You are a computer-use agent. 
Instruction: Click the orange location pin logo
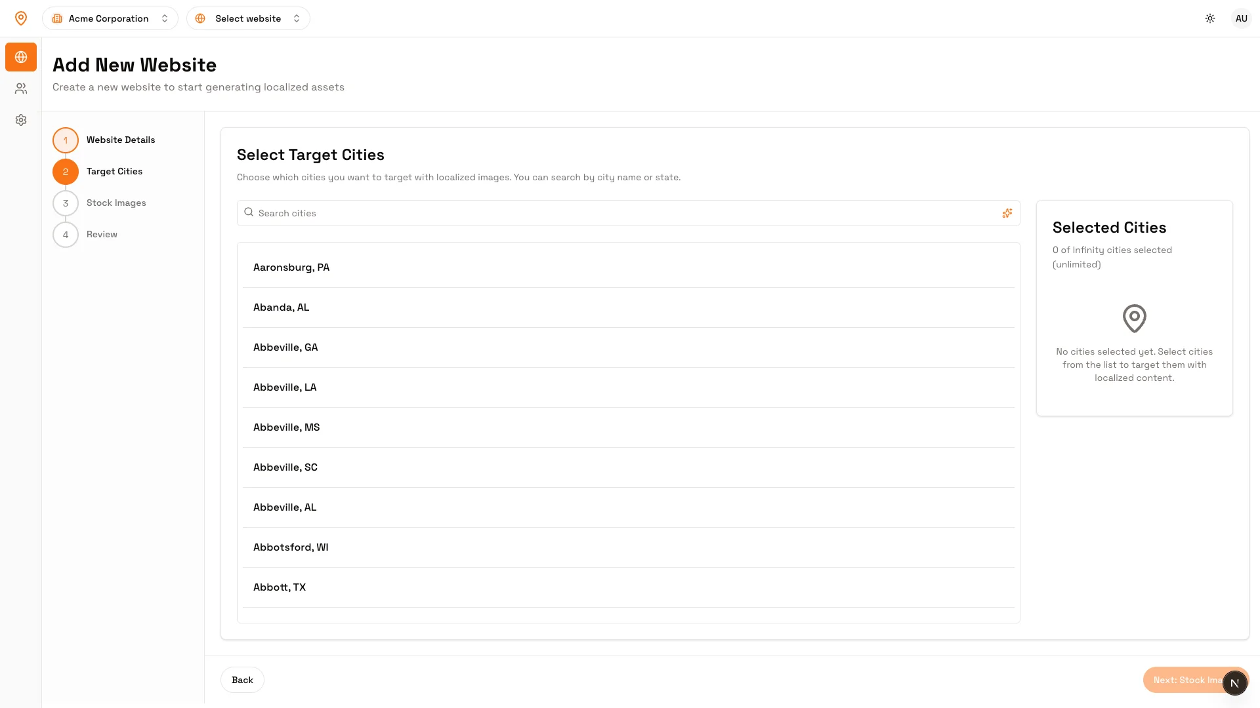21,18
